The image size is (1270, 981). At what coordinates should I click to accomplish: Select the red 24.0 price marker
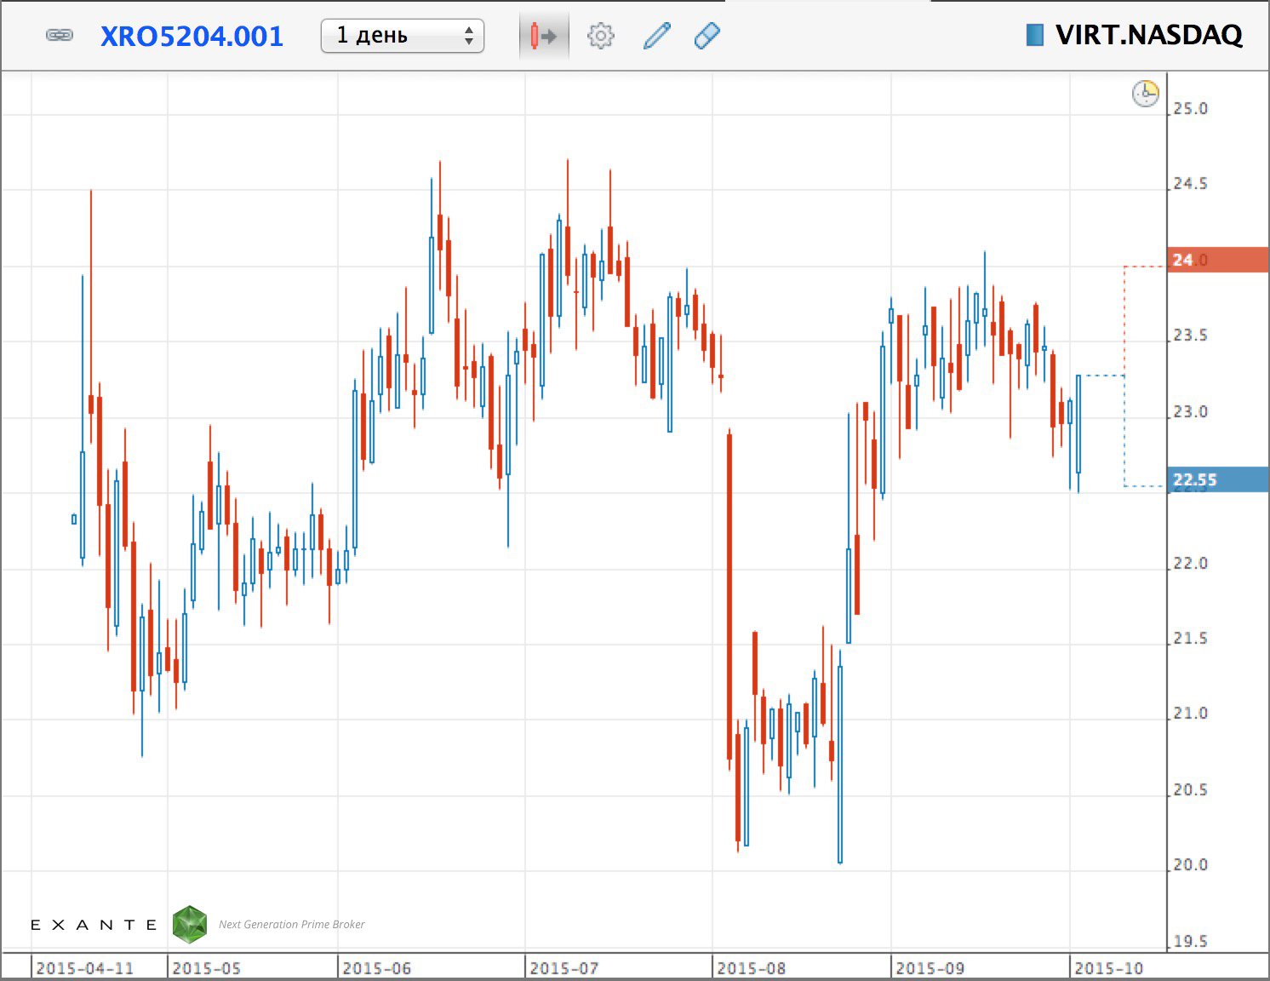(1217, 260)
